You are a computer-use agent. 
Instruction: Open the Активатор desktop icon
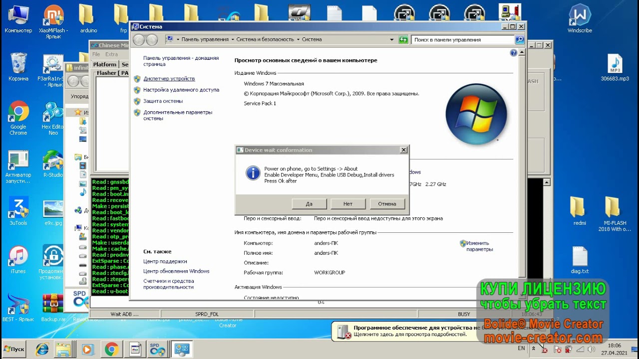(18, 167)
